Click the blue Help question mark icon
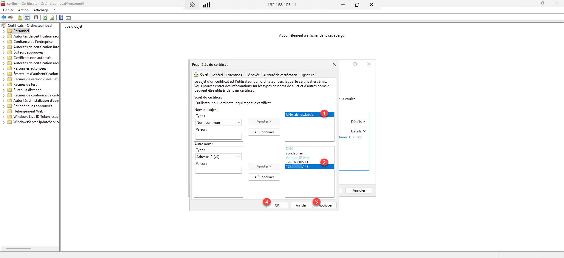This screenshot has width=564, height=258. (x=61, y=18)
